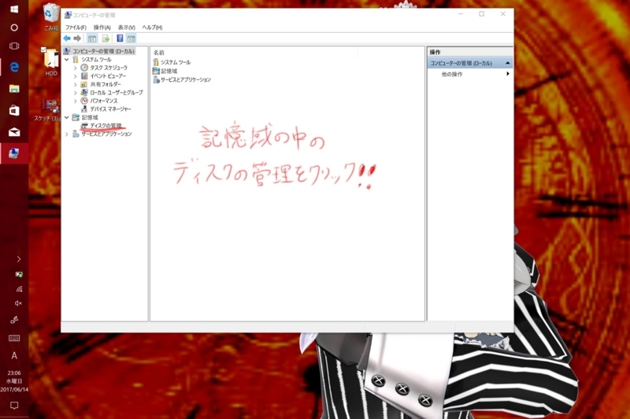Select ローカル ユーザーとグループ in the tree
Viewport: 630px width, 419px height.
116,92
